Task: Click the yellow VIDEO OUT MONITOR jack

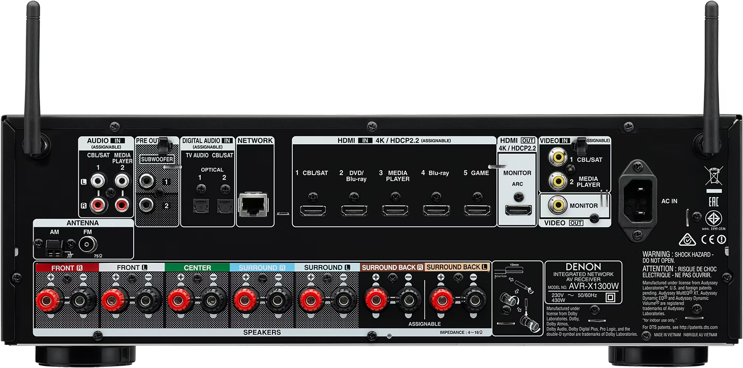Action: point(557,205)
